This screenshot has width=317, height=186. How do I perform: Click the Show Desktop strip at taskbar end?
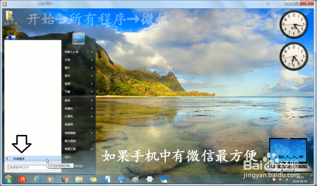[x=312, y=179]
